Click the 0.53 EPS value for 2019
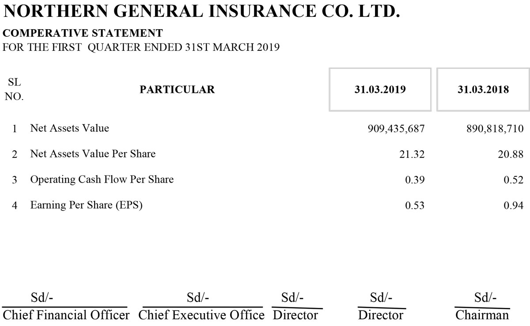Image resolution: width=530 pixels, height=326 pixels. coord(415,206)
